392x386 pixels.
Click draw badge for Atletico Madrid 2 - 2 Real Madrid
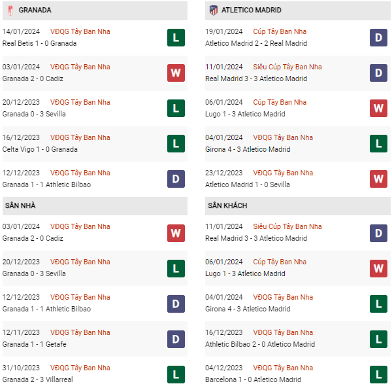(x=379, y=37)
